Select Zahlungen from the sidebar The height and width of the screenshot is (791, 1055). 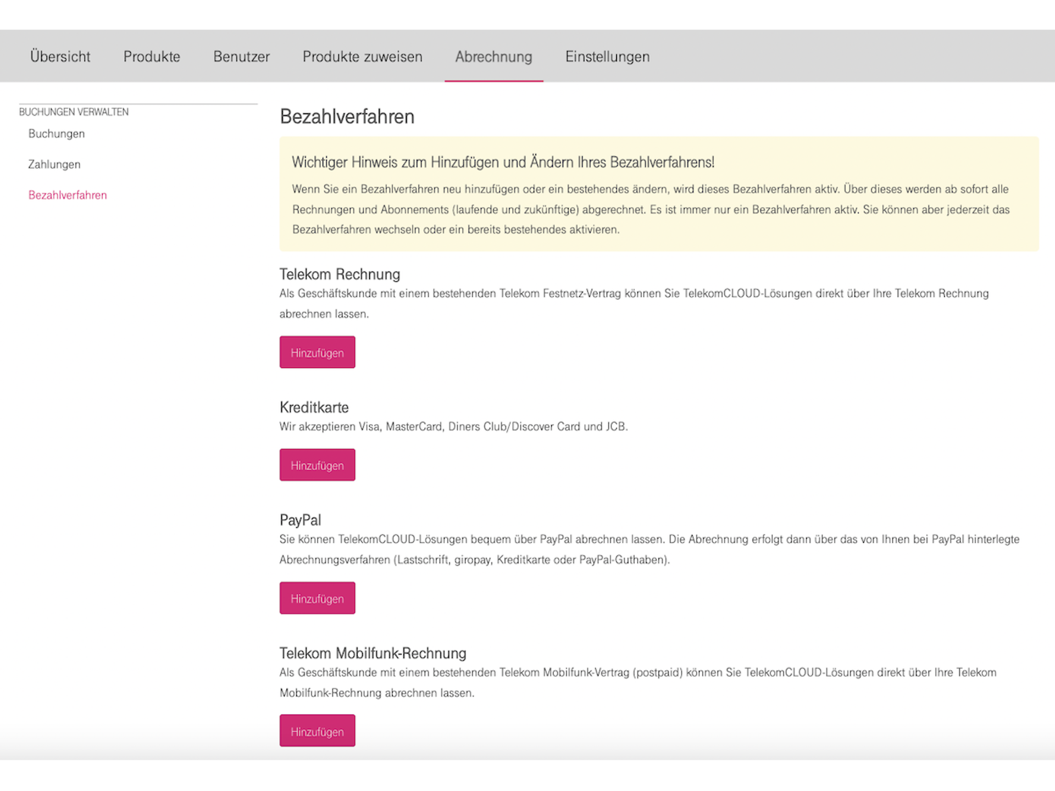(54, 164)
